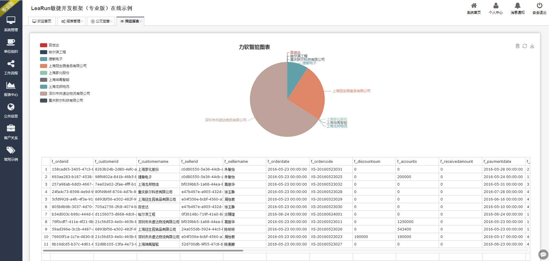Open the 公共信息 globe icon
Screen dimensions: 549x261
point(11,107)
